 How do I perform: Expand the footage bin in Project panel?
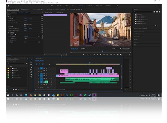[x=11, y=71]
